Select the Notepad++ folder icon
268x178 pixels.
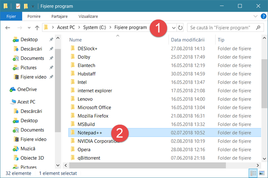point(73,132)
